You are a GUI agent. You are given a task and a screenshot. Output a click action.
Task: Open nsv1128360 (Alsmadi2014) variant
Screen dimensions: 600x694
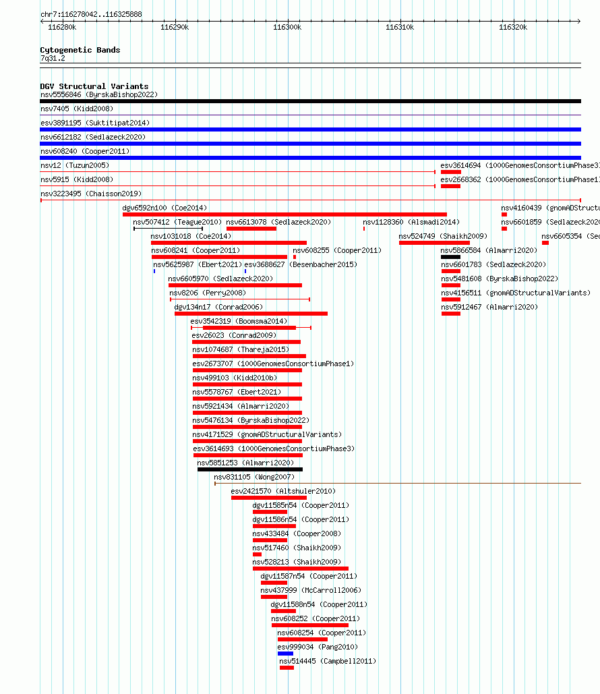tap(411, 222)
